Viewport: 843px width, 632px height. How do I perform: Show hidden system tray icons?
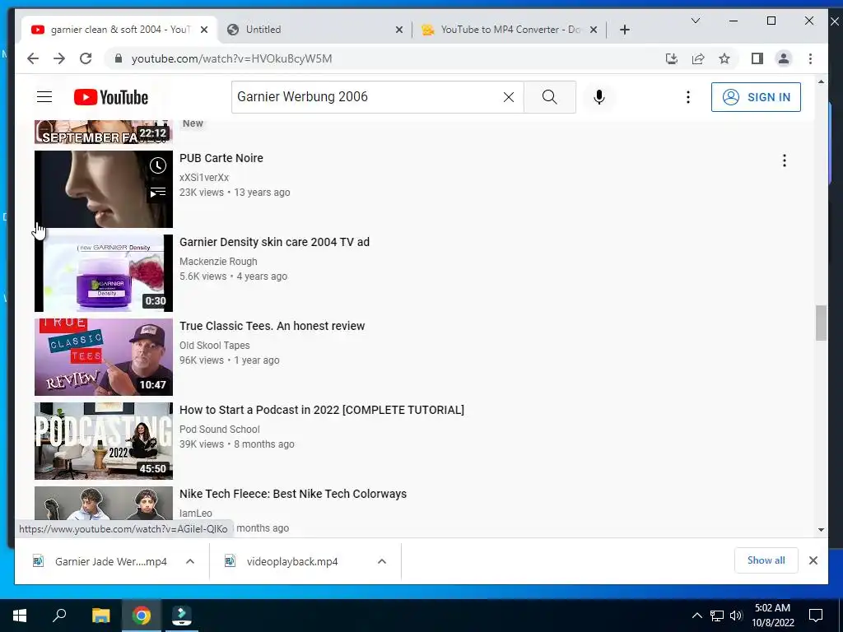tap(696, 616)
